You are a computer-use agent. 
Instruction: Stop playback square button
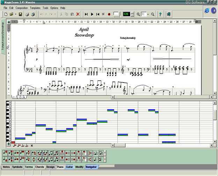(103, 14)
